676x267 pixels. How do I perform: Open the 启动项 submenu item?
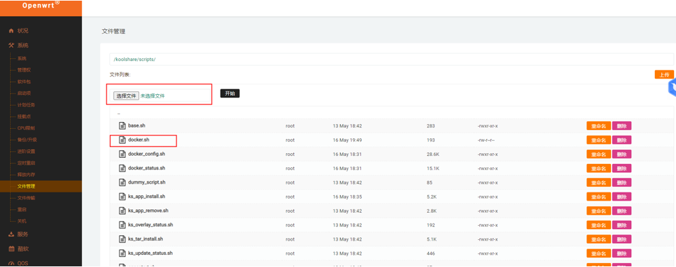24,94
